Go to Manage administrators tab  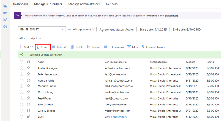click(84, 4)
